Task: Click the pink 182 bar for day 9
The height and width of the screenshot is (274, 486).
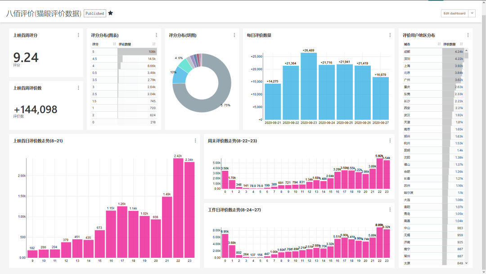Action: click(x=32, y=254)
